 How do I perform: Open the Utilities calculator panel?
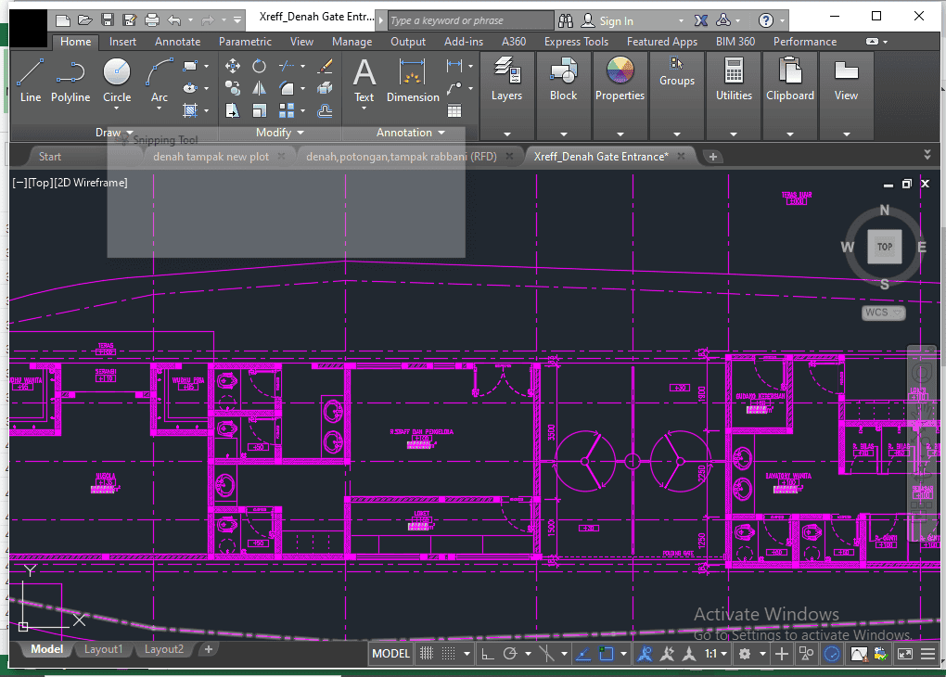[734, 80]
